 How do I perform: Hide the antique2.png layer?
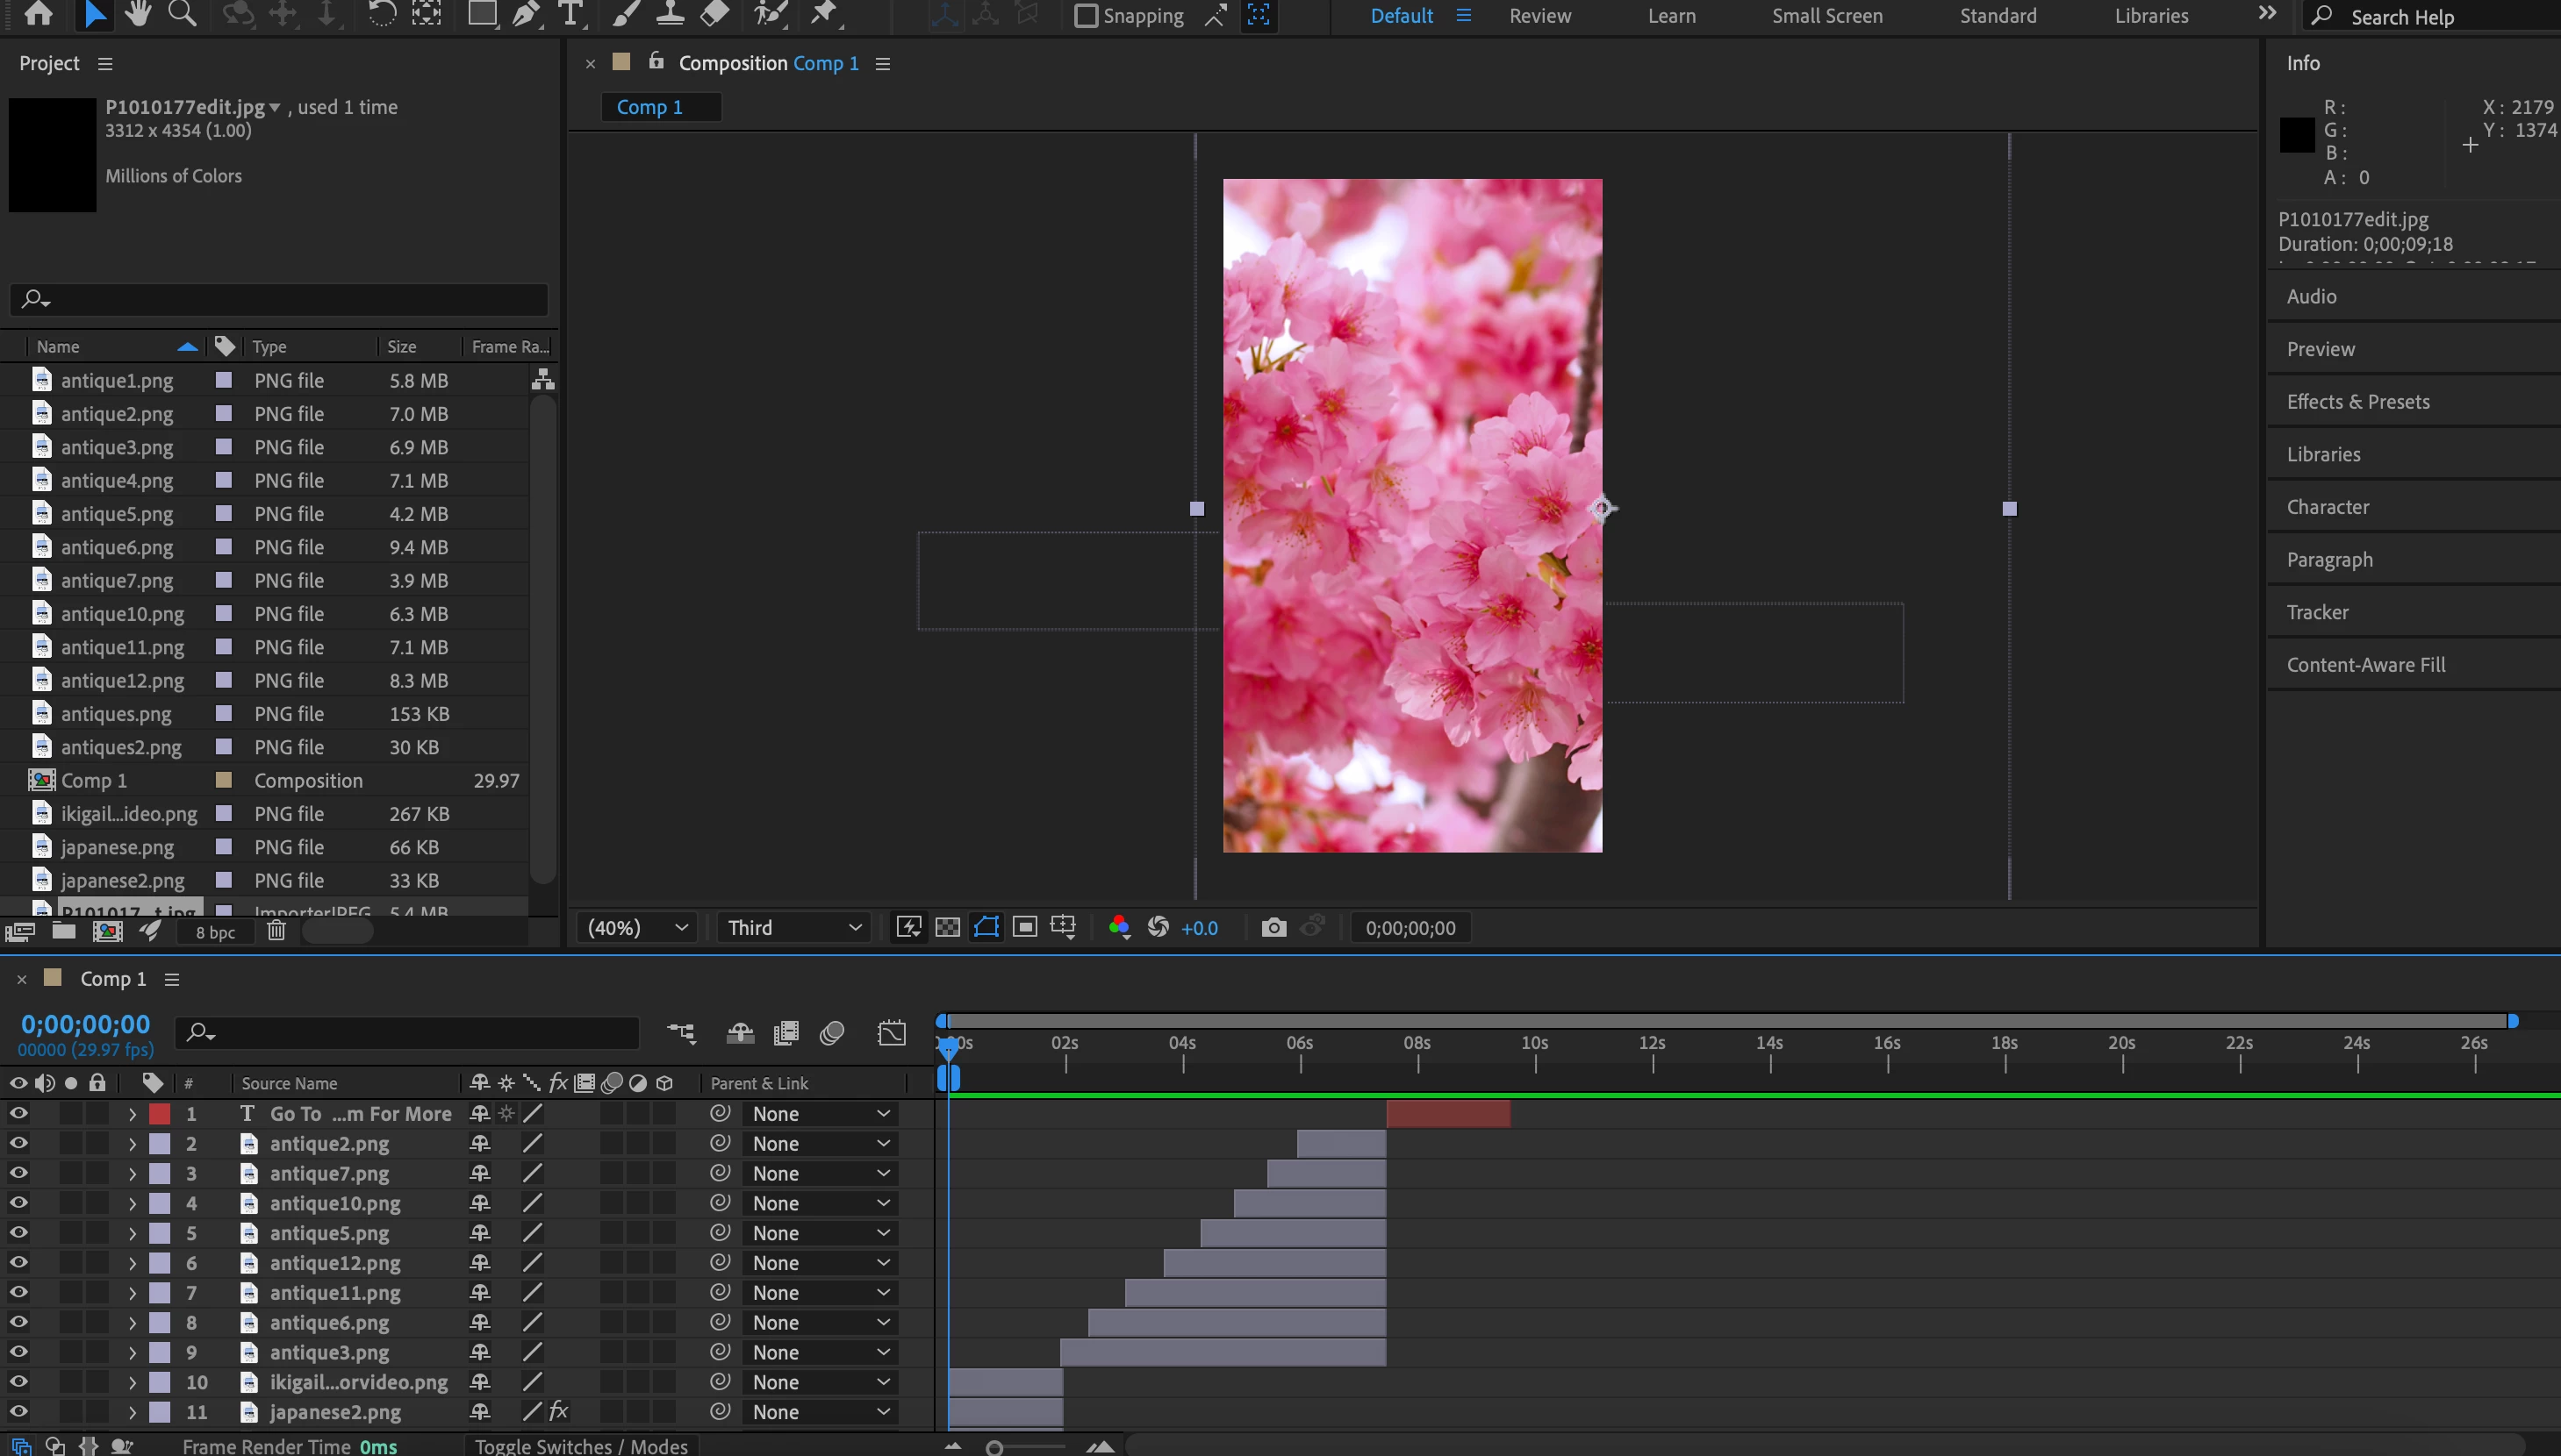point(18,1143)
